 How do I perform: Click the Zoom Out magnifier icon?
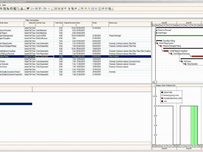[x=85, y=9]
